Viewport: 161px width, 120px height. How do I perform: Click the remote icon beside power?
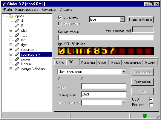[17, 59]
